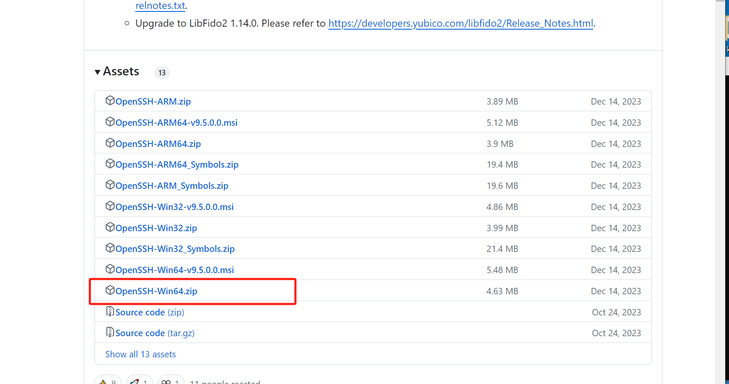
Task: Download OpenSSH-Win64.zip
Action: coord(156,291)
